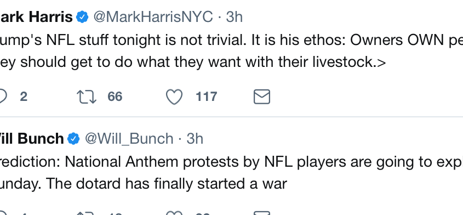Open the 3h timestamp on Will Bunch's tweet

tap(195, 138)
